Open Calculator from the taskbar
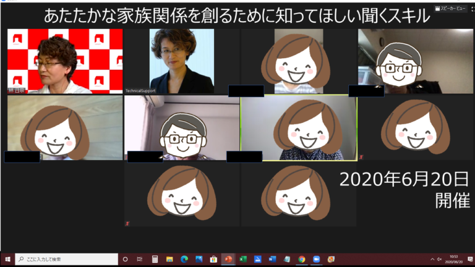This screenshot has height=267, width=475. tap(155, 259)
